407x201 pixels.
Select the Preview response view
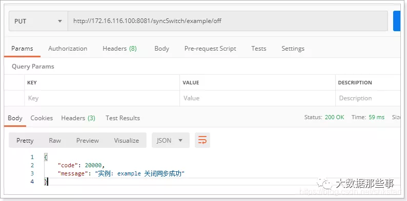pos(88,141)
